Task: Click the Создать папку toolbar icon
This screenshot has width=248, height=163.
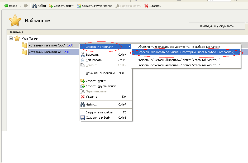Action: click(x=51, y=6)
